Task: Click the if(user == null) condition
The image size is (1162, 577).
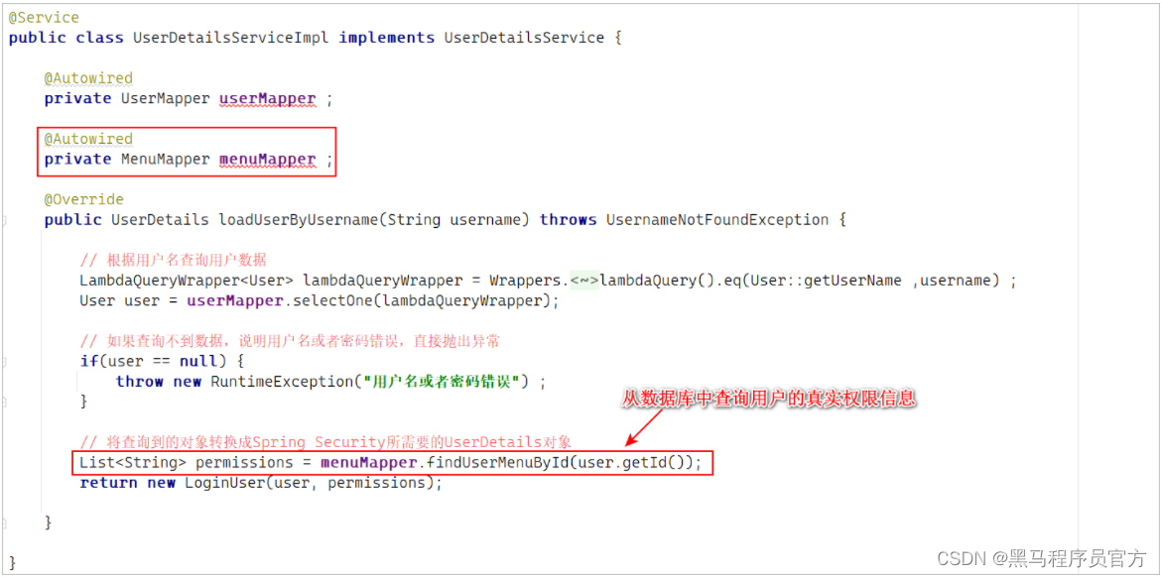Action: pyautogui.click(x=153, y=362)
